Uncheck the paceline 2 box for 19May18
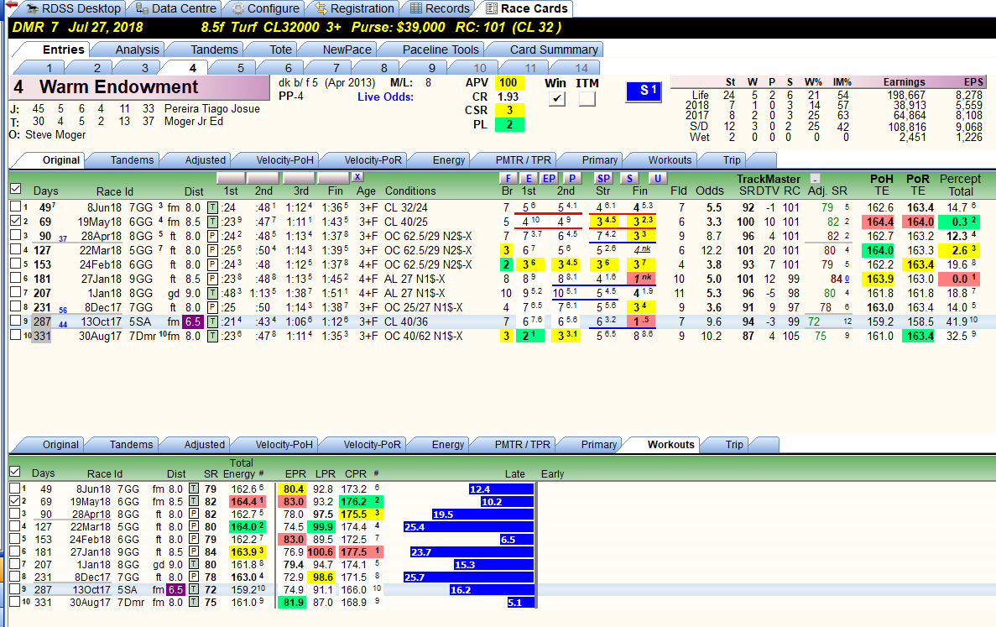Screen dimensions: 996x627 point(15,221)
